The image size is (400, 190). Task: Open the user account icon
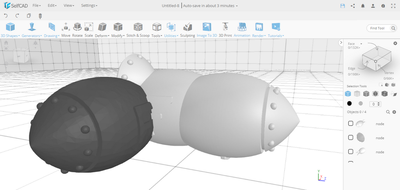[x=373, y=6]
